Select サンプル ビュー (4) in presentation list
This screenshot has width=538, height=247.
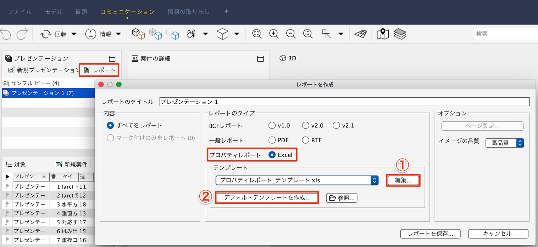[x=48, y=83]
